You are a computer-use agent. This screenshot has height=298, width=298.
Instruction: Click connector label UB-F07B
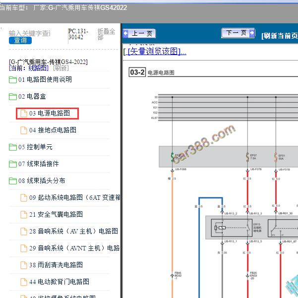coord(256,169)
